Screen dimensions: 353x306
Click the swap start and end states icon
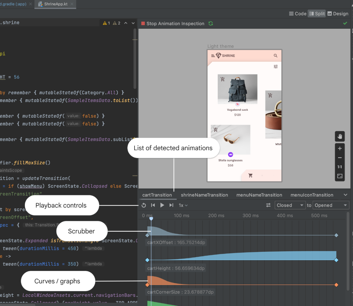[x=268, y=205]
